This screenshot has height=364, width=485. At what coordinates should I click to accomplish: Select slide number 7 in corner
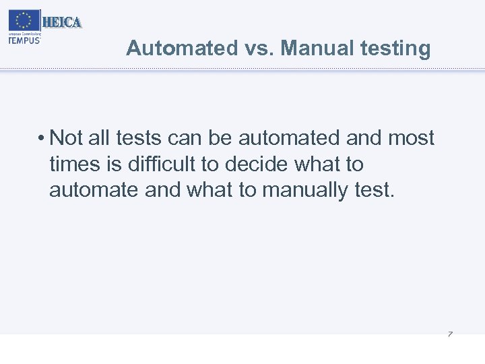pos(450,335)
